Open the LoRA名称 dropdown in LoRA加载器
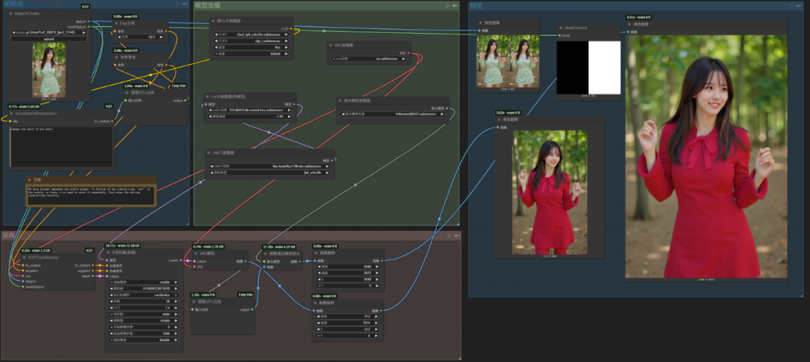This screenshot has height=362, width=810. pyautogui.click(x=250, y=110)
